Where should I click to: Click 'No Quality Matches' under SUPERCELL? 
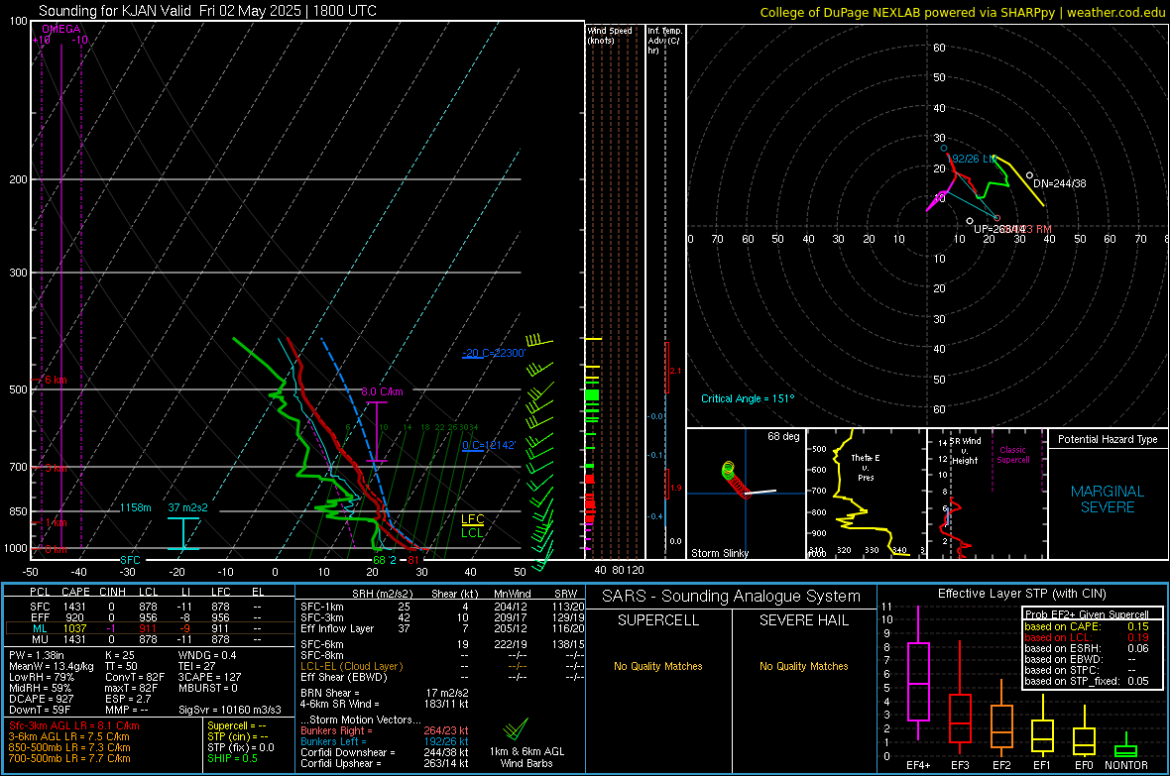pyautogui.click(x=658, y=666)
